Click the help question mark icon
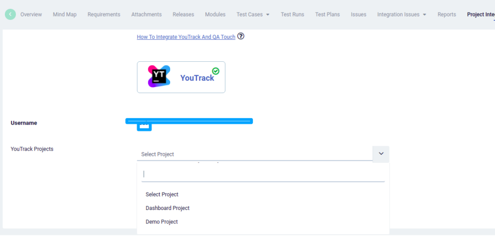 [x=241, y=36]
